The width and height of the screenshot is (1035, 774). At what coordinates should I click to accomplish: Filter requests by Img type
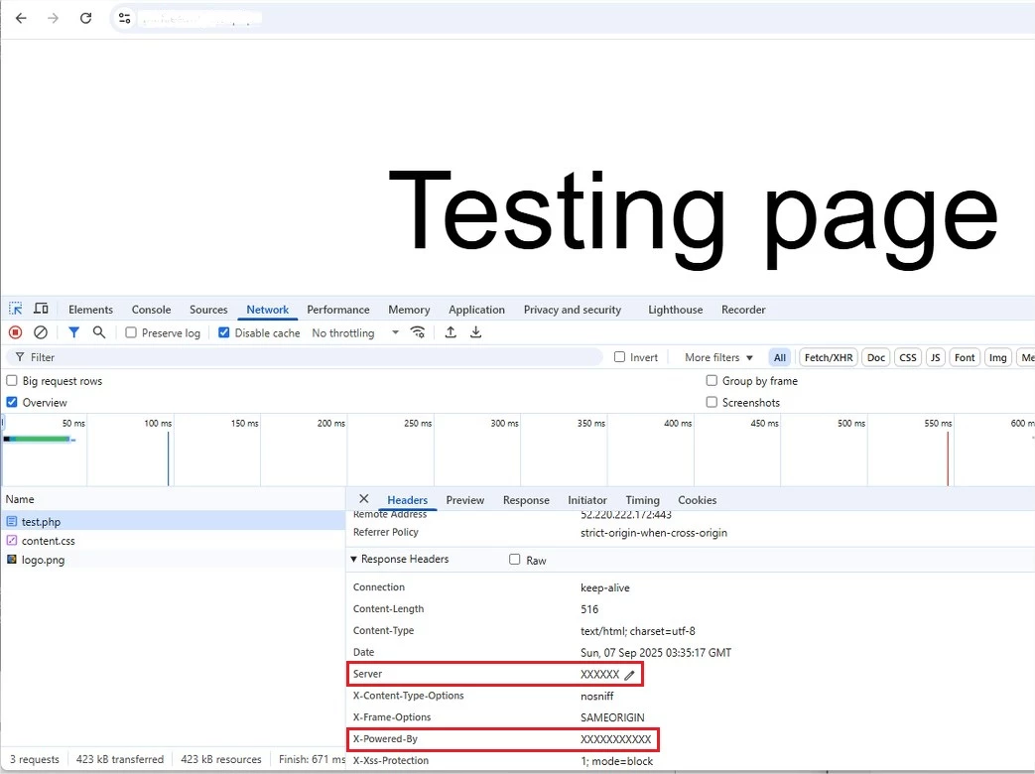click(x=997, y=357)
